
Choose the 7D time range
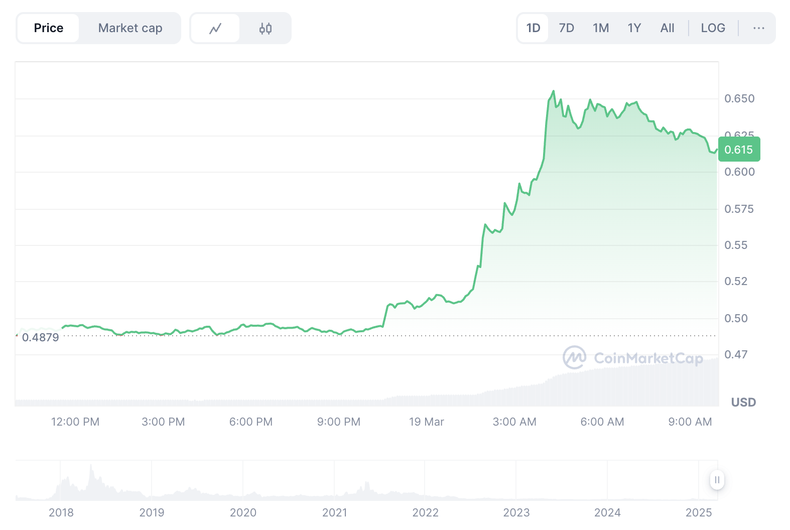point(566,28)
